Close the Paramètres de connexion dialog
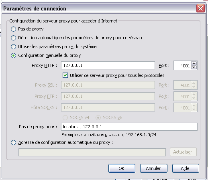The width and height of the screenshot is (208, 180). pyautogui.click(x=200, y=8)
